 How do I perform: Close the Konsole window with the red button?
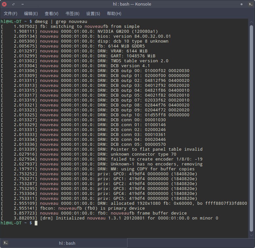4,4
